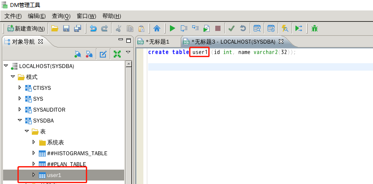Roll back using the circular arrow icon
Viewport: 373px width, 184px height.
243,29
